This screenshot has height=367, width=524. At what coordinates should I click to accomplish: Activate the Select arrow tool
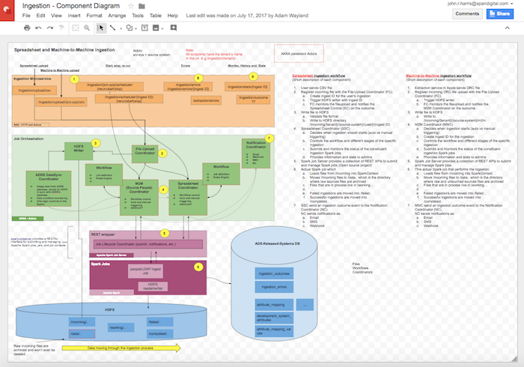[100, 28]
